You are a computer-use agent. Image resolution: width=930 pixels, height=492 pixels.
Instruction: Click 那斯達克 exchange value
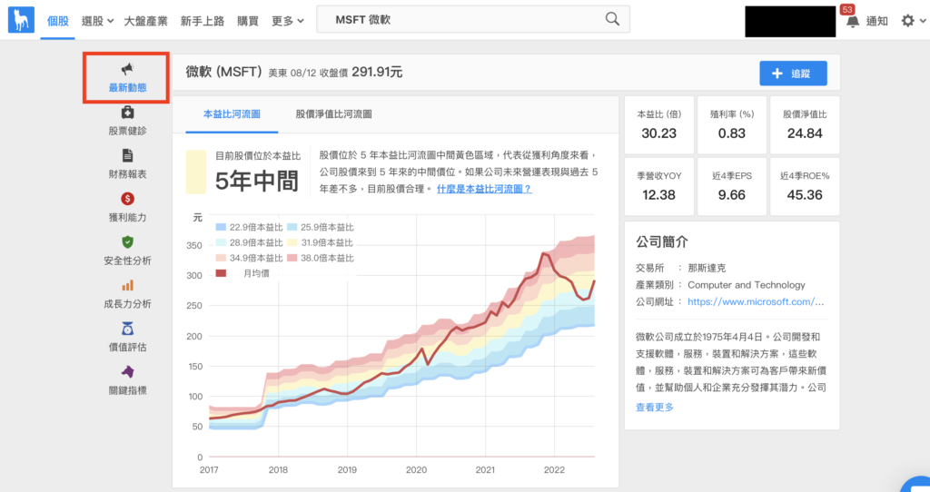[707, 268]
